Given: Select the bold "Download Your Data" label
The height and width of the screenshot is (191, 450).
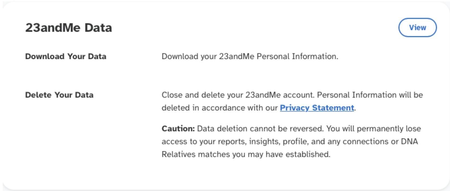Looking at the screenshot, I should click(66, 57).
